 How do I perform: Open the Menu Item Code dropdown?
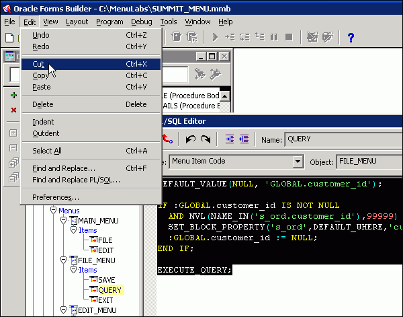(298, 162)
